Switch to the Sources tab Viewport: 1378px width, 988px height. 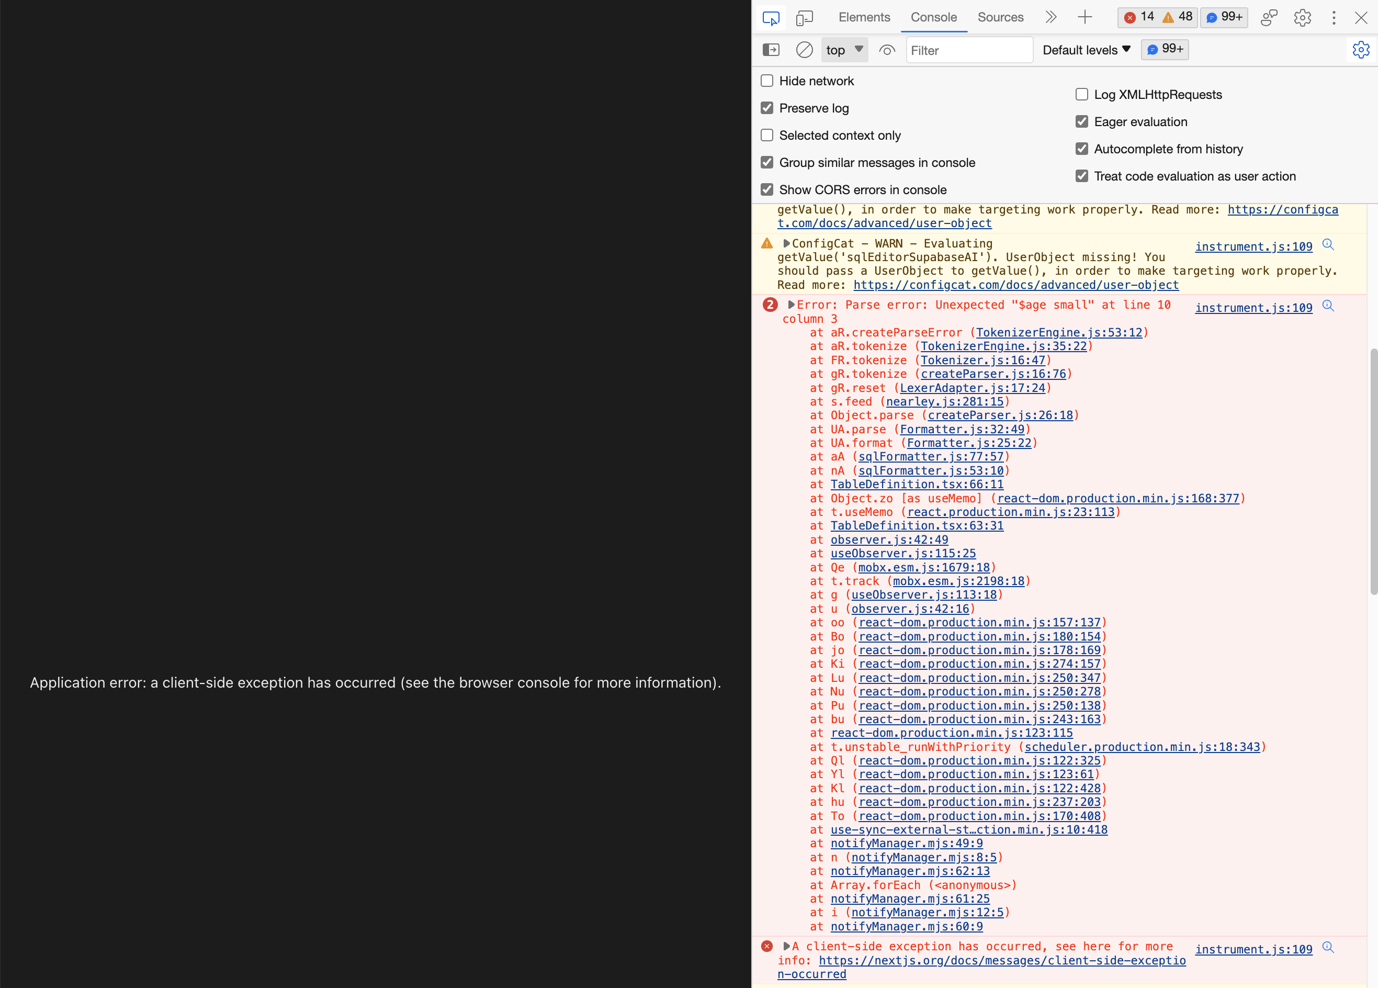[1000, 18]
